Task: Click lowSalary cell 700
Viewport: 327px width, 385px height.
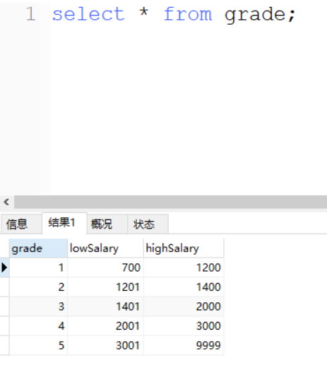Action: click(105, 268)
